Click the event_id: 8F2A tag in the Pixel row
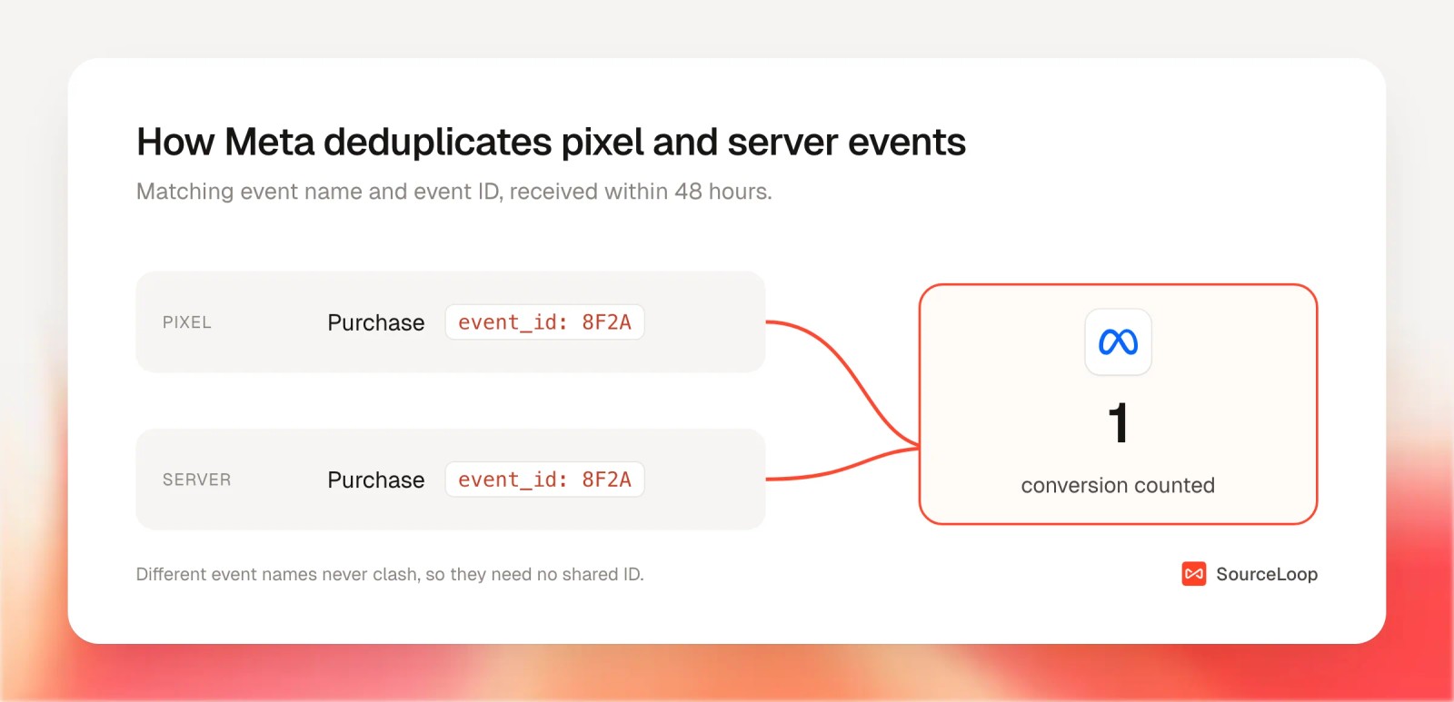 [544, 322]
